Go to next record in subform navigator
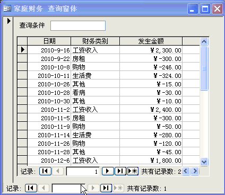Screen dimensions: 225x195 [108, 171]
